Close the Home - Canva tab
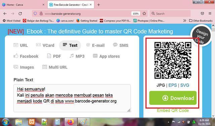The image size is (215, 126). pos(43,5)
